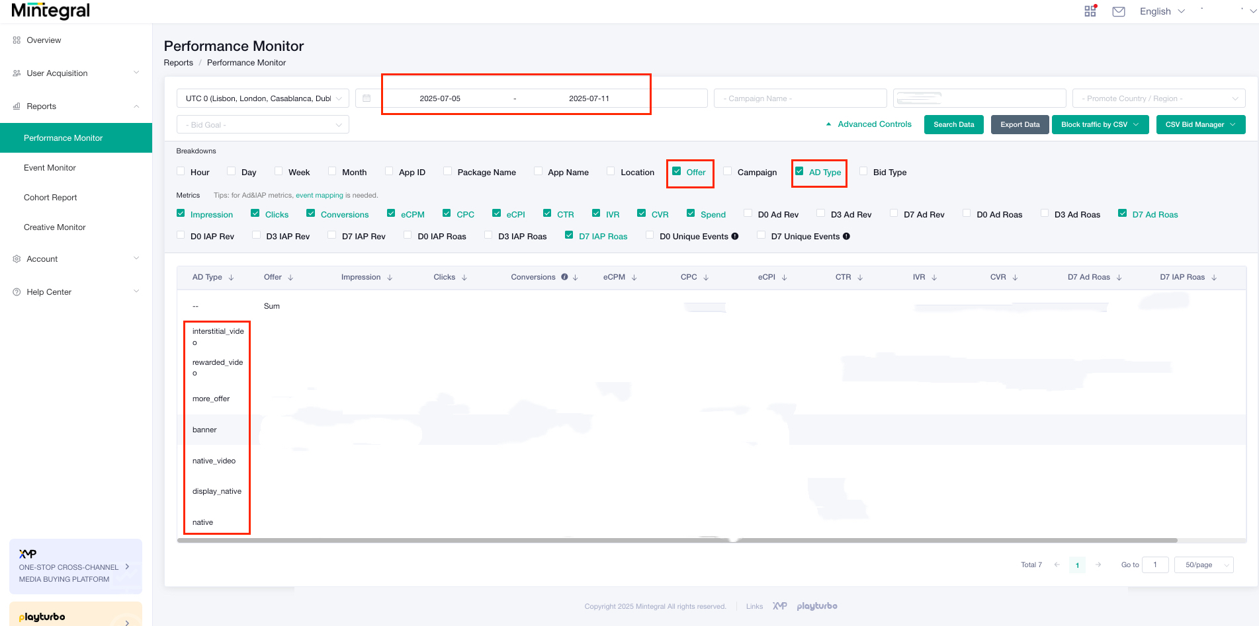Uncheck the Offer breakdown
Viewport: 1259px width, 626px height.
676,171
